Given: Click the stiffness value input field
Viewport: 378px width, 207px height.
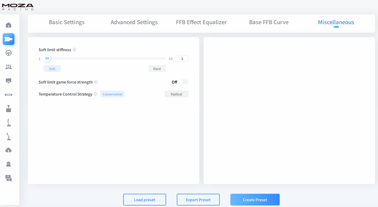Looking at the screenshot, I should [x=182, y=58].
